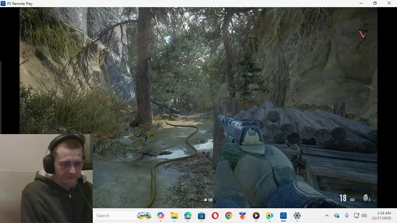Launch Google Chrome from the taskbar

[x=229, y=216]
